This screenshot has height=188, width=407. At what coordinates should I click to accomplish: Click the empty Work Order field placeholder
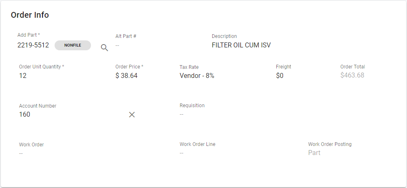click(x=21, y=153)
